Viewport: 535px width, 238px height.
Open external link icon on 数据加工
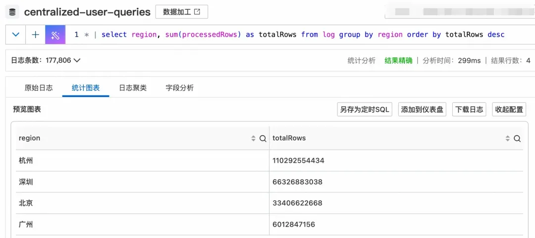(x=197, y=12)
